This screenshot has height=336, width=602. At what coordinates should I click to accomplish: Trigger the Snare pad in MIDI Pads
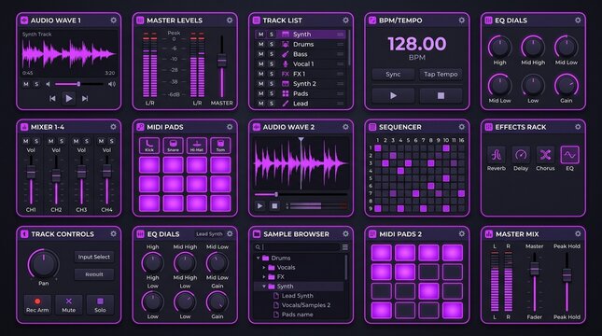point(174,146)
